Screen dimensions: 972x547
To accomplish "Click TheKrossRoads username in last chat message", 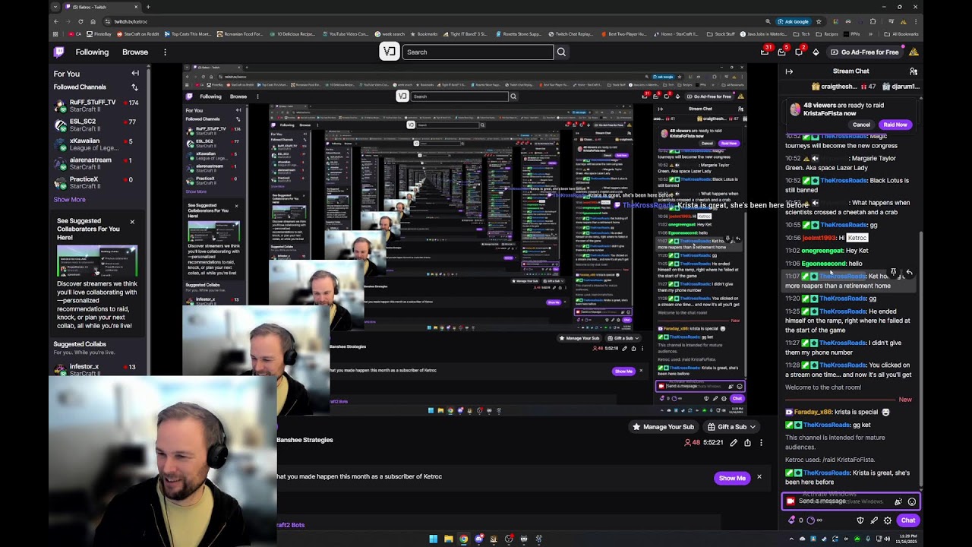I will 826,473.
